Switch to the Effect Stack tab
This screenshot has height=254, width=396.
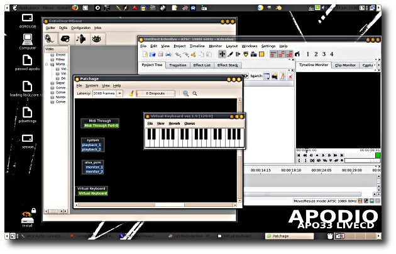click(x=228, y=65)
